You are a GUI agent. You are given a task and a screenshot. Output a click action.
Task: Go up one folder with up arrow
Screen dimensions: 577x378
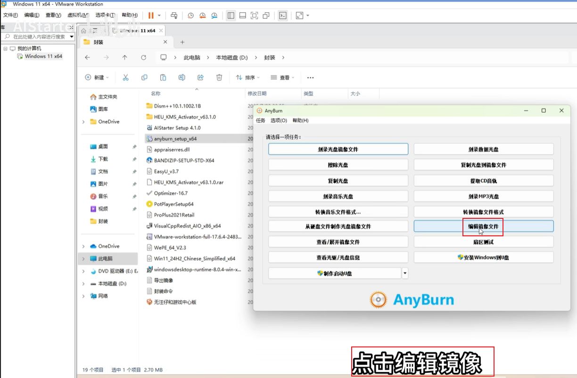tap(124, 57)
